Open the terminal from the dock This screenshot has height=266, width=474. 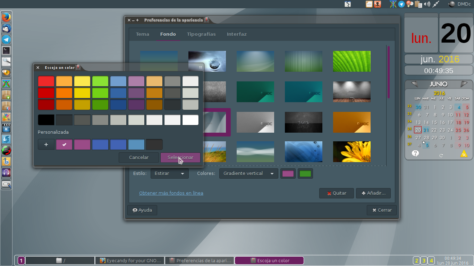pyautogui.click(x=6, y=50)
